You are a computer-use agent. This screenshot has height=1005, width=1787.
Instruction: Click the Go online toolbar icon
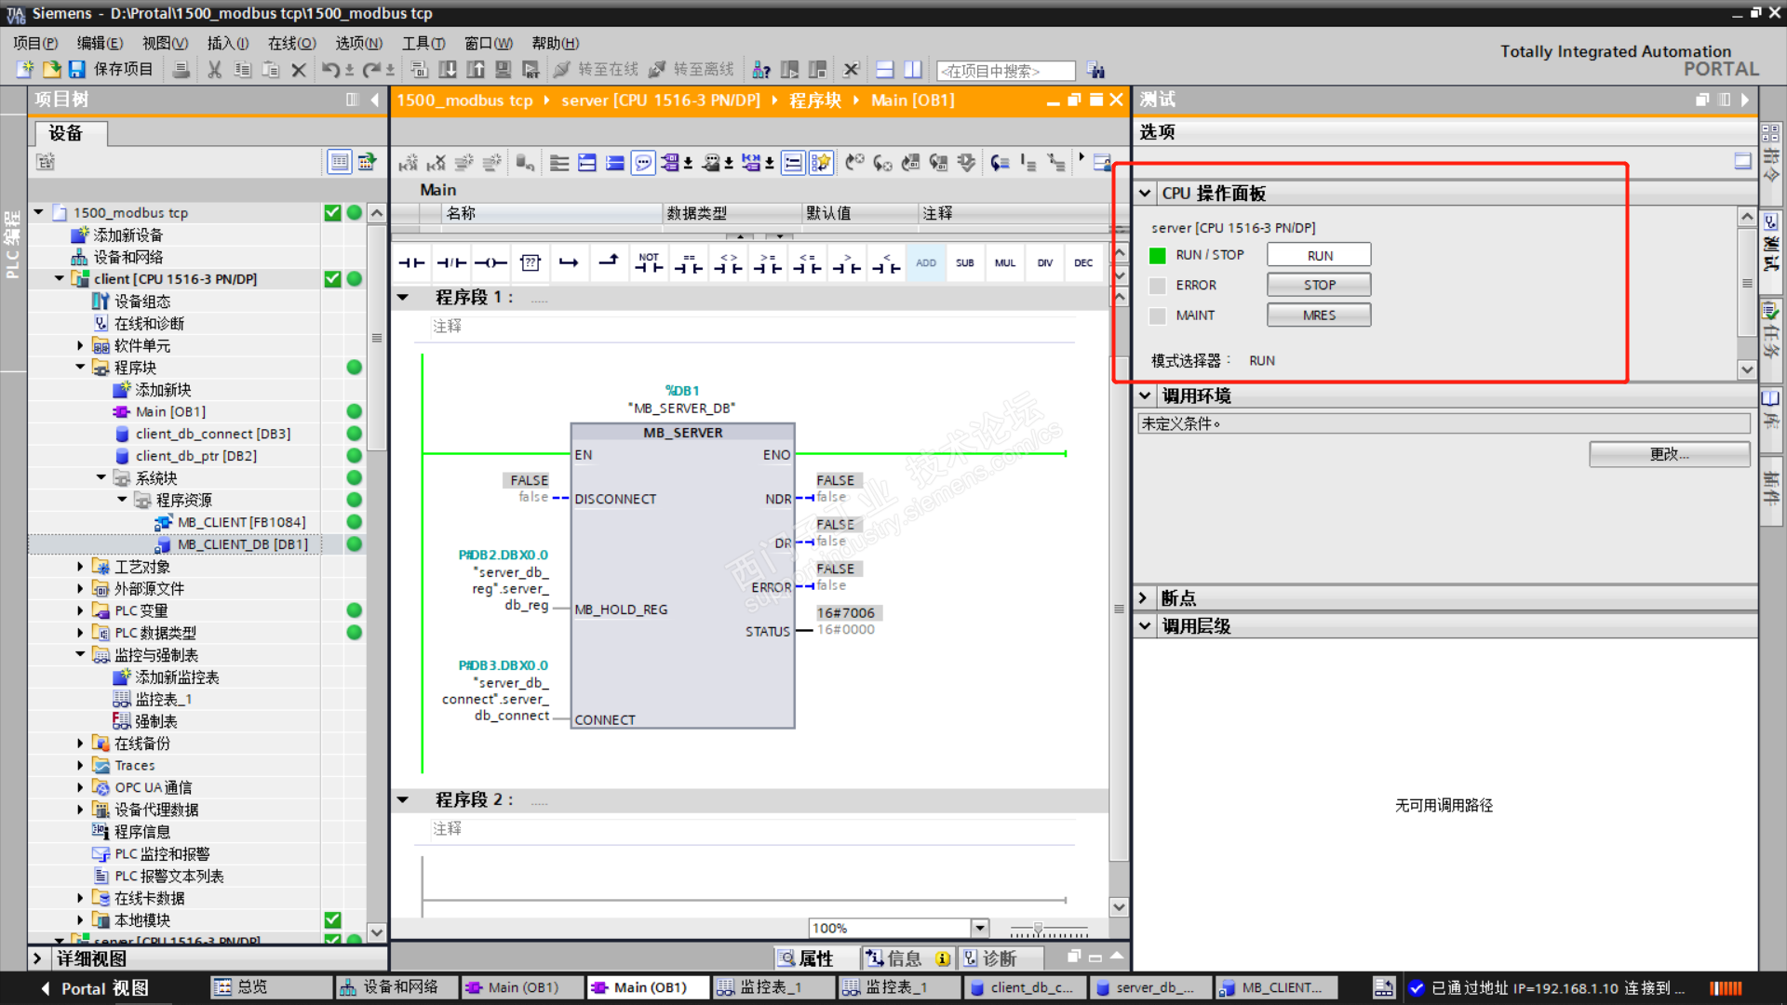tap(562, 70)
